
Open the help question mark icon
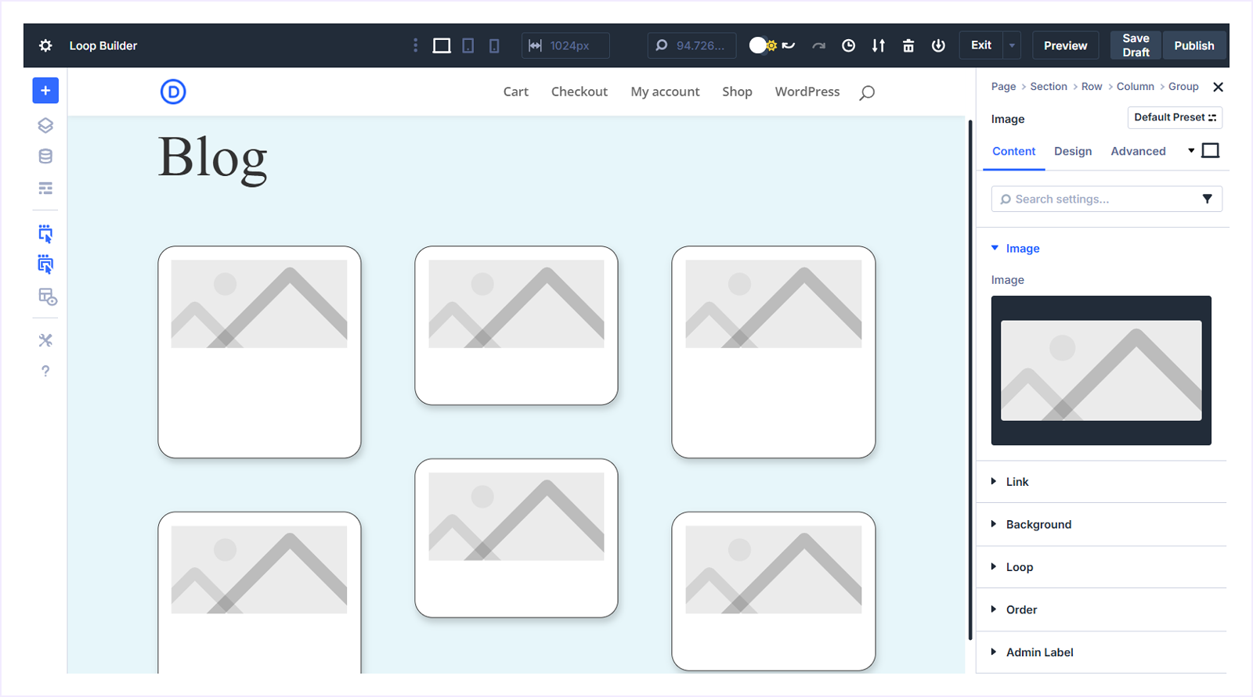click(45, 372)
